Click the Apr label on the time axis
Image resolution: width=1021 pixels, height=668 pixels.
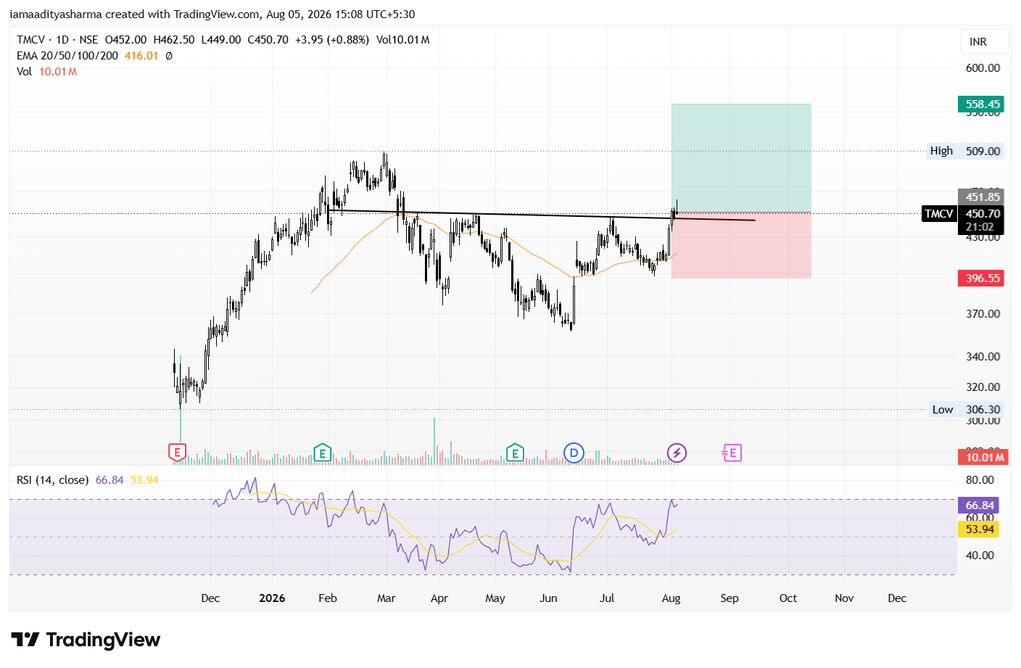coord(439,598)
